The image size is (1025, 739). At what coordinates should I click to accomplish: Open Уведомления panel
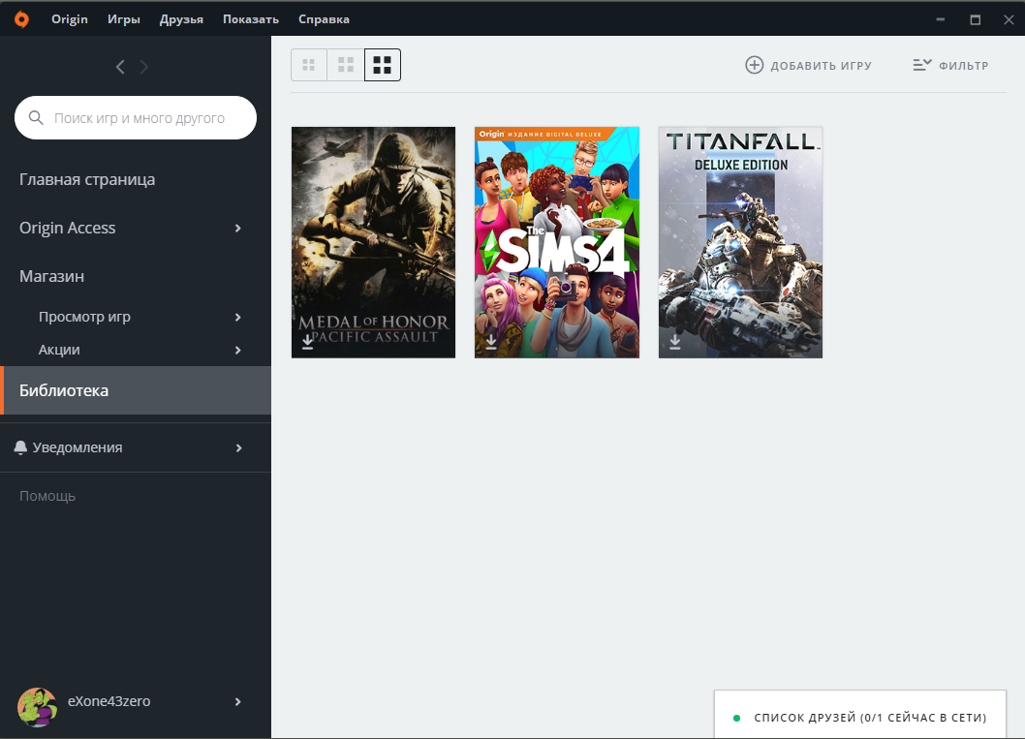(x=78, y=447)
